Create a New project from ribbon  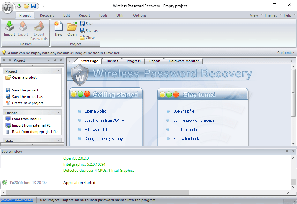point(58,29)
